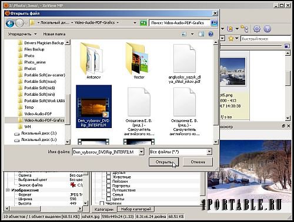
Task: Click Локальный диск breadcrumb segment
Action: tap(55, 23)
